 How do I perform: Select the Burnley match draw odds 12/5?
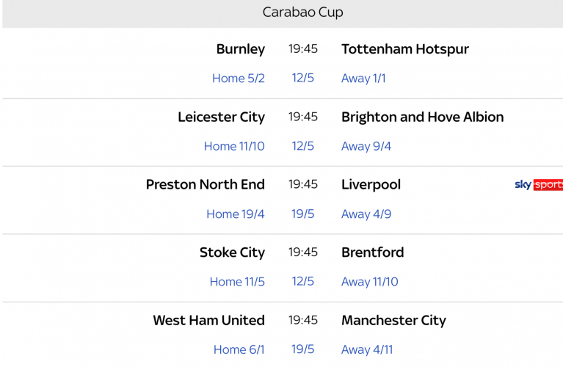pos(302,79)
